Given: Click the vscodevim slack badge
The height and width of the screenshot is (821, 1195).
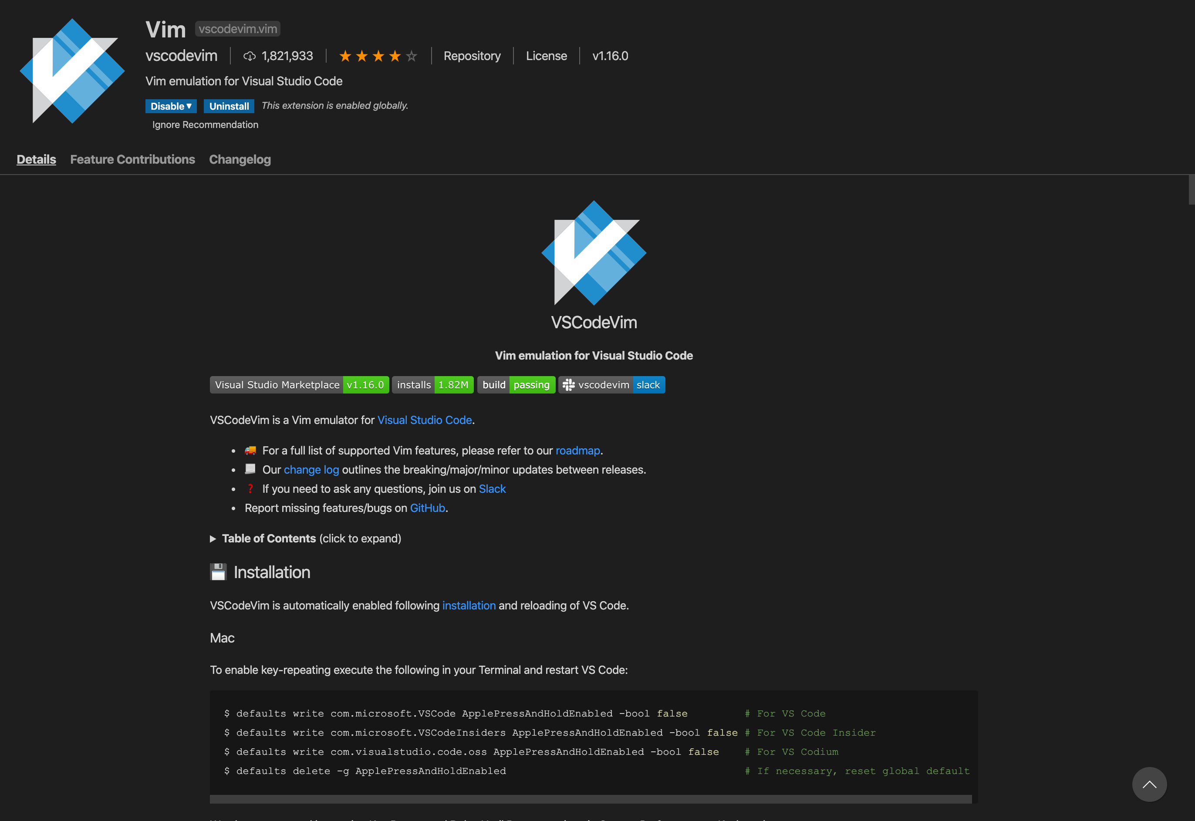Looking at the screenshot, I should (612, 385).
